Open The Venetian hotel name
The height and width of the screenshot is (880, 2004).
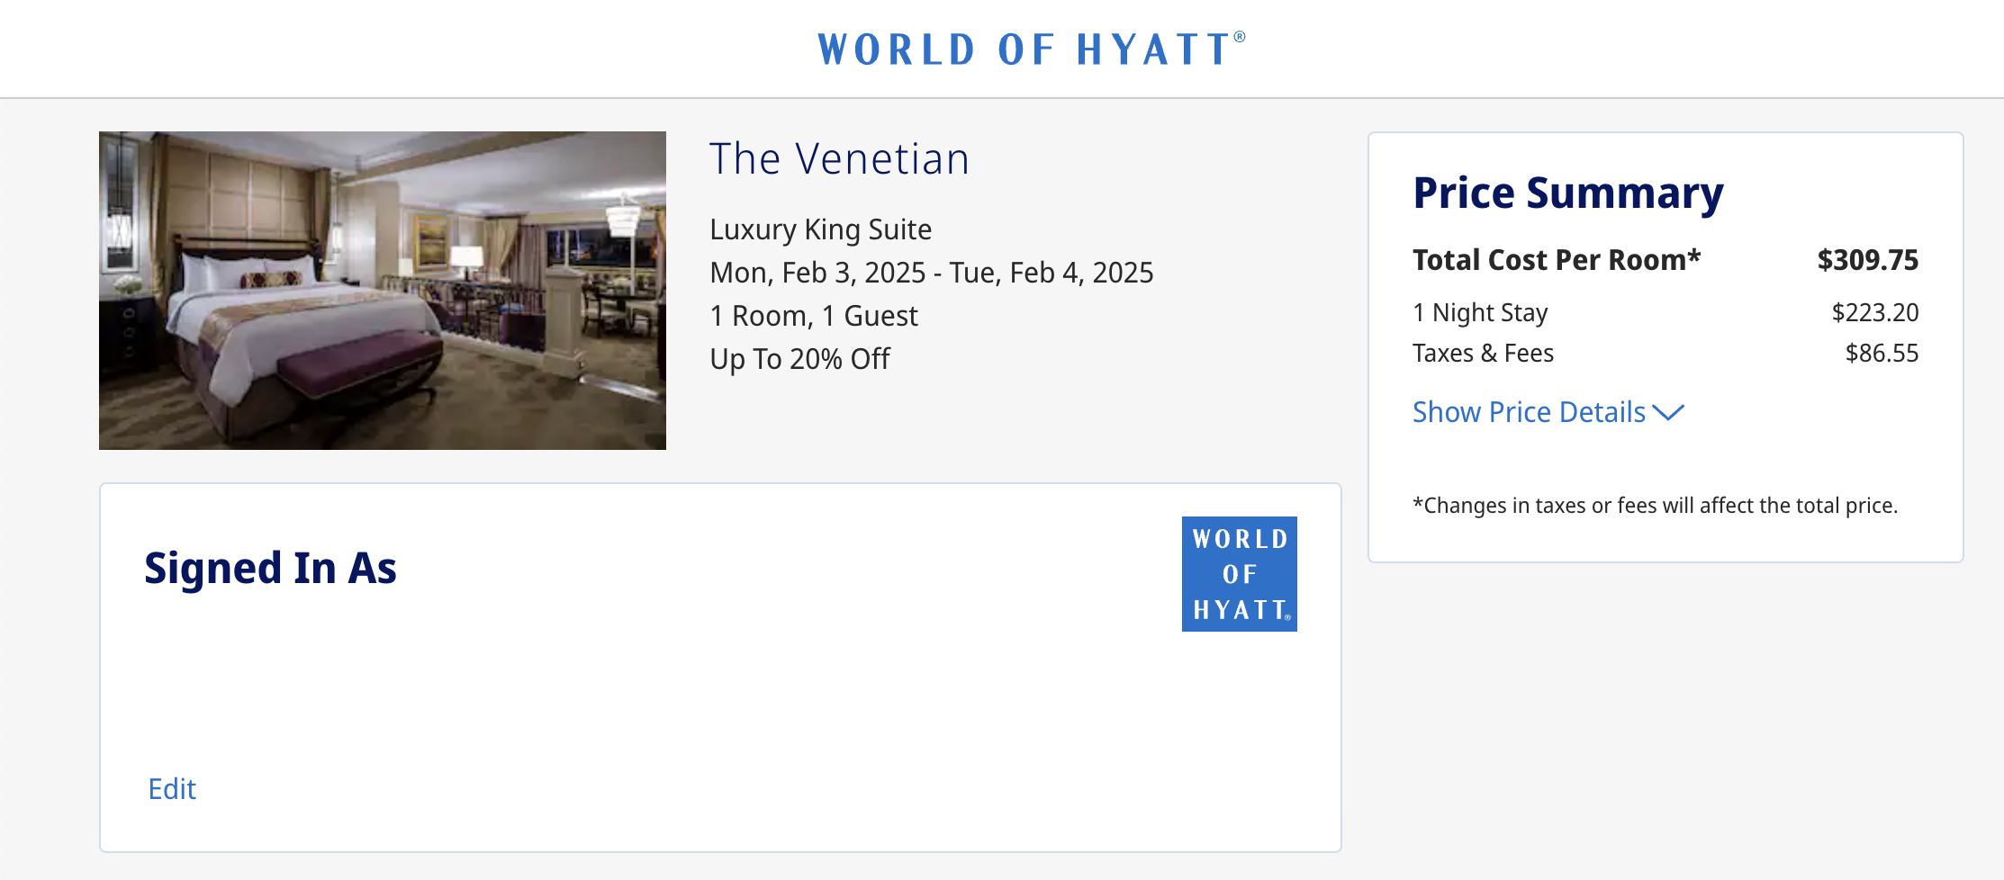(839, 158)
